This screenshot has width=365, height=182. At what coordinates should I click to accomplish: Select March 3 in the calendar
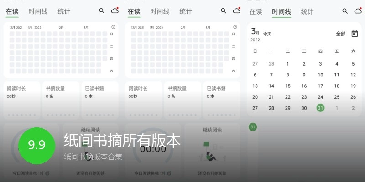(x=321, y=64)
